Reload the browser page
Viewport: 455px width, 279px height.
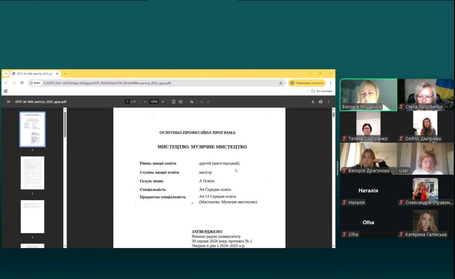22,83
